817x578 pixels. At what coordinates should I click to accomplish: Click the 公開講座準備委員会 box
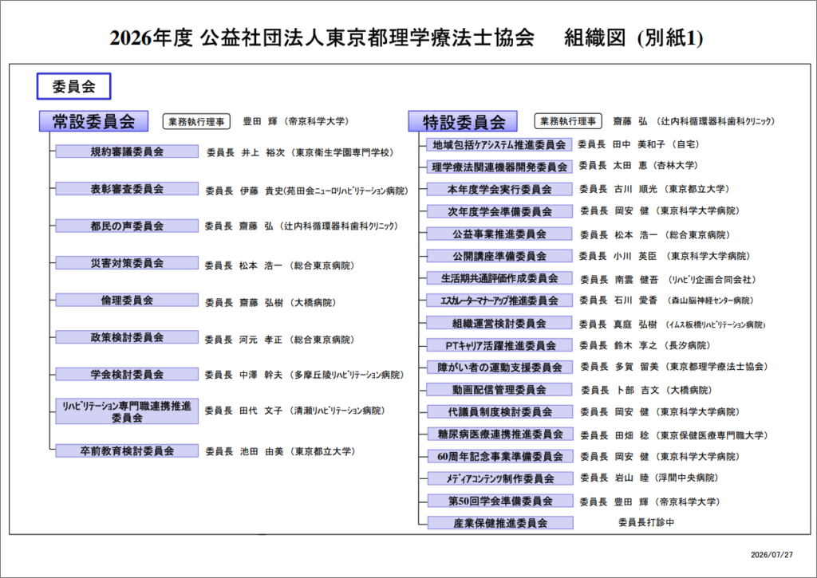click(499, 256)
